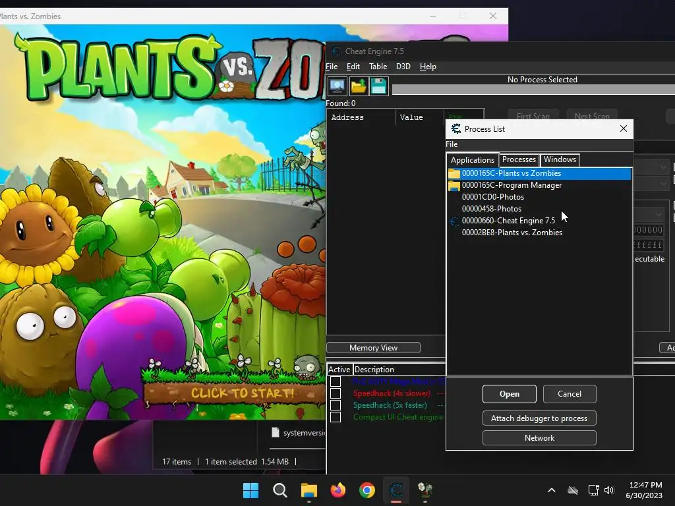Click folder icon beside Program Manager entry
The image size is (675, 506).
[454, 185]
